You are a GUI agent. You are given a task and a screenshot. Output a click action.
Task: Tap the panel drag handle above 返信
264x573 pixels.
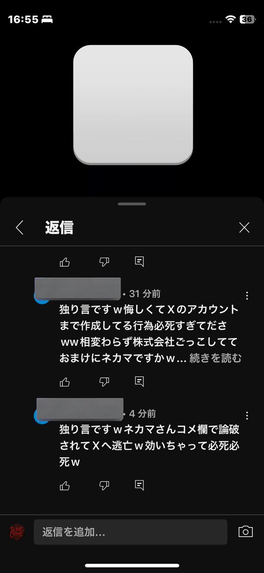pos(132,204)
